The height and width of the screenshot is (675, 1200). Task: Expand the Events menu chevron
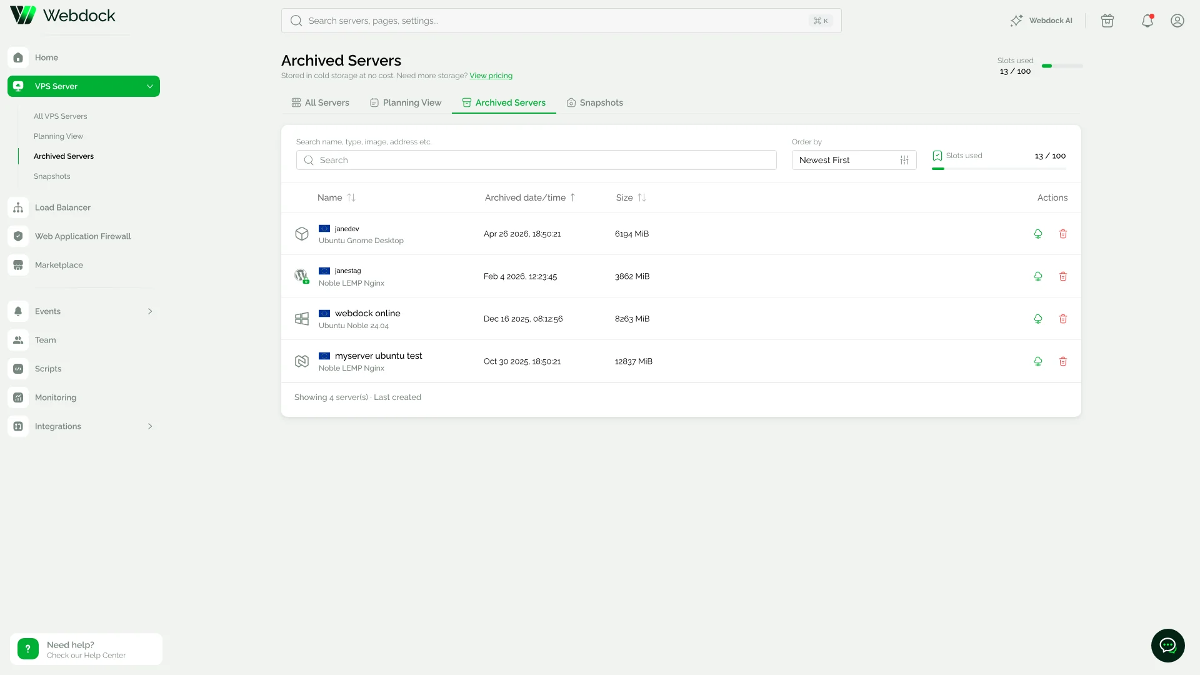[150, 311]
